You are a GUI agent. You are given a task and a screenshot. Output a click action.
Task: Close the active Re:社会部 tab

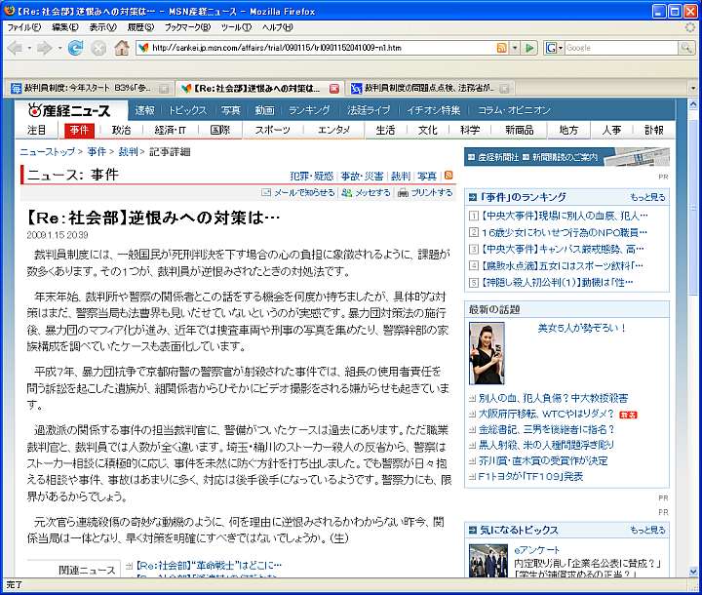pos(333,88)
